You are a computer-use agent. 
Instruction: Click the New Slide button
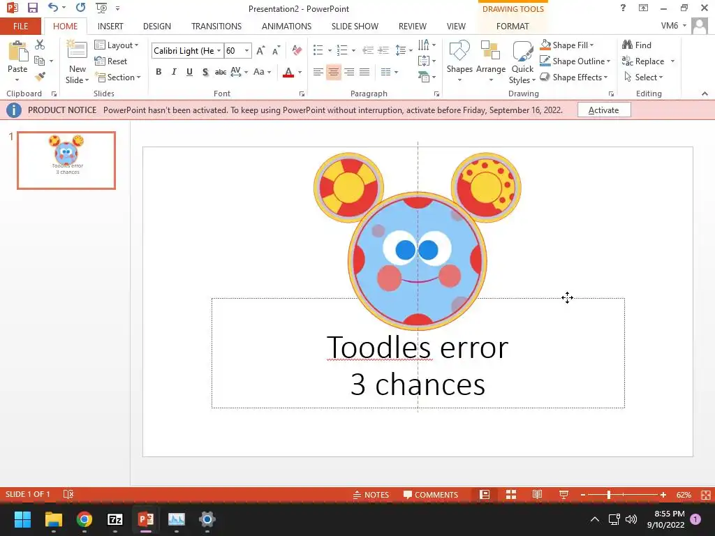tap(77, 62)
